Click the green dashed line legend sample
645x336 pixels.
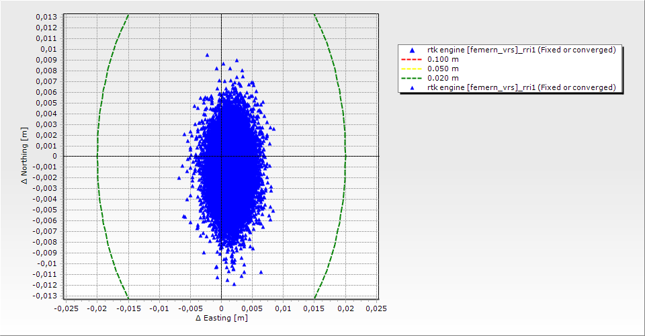click(x=412, y=78)
